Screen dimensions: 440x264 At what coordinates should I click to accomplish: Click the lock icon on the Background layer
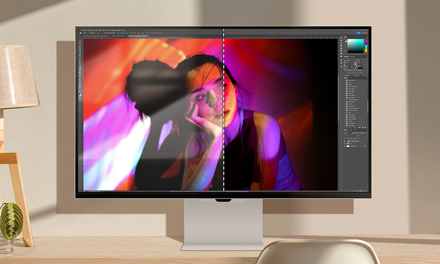365,146
